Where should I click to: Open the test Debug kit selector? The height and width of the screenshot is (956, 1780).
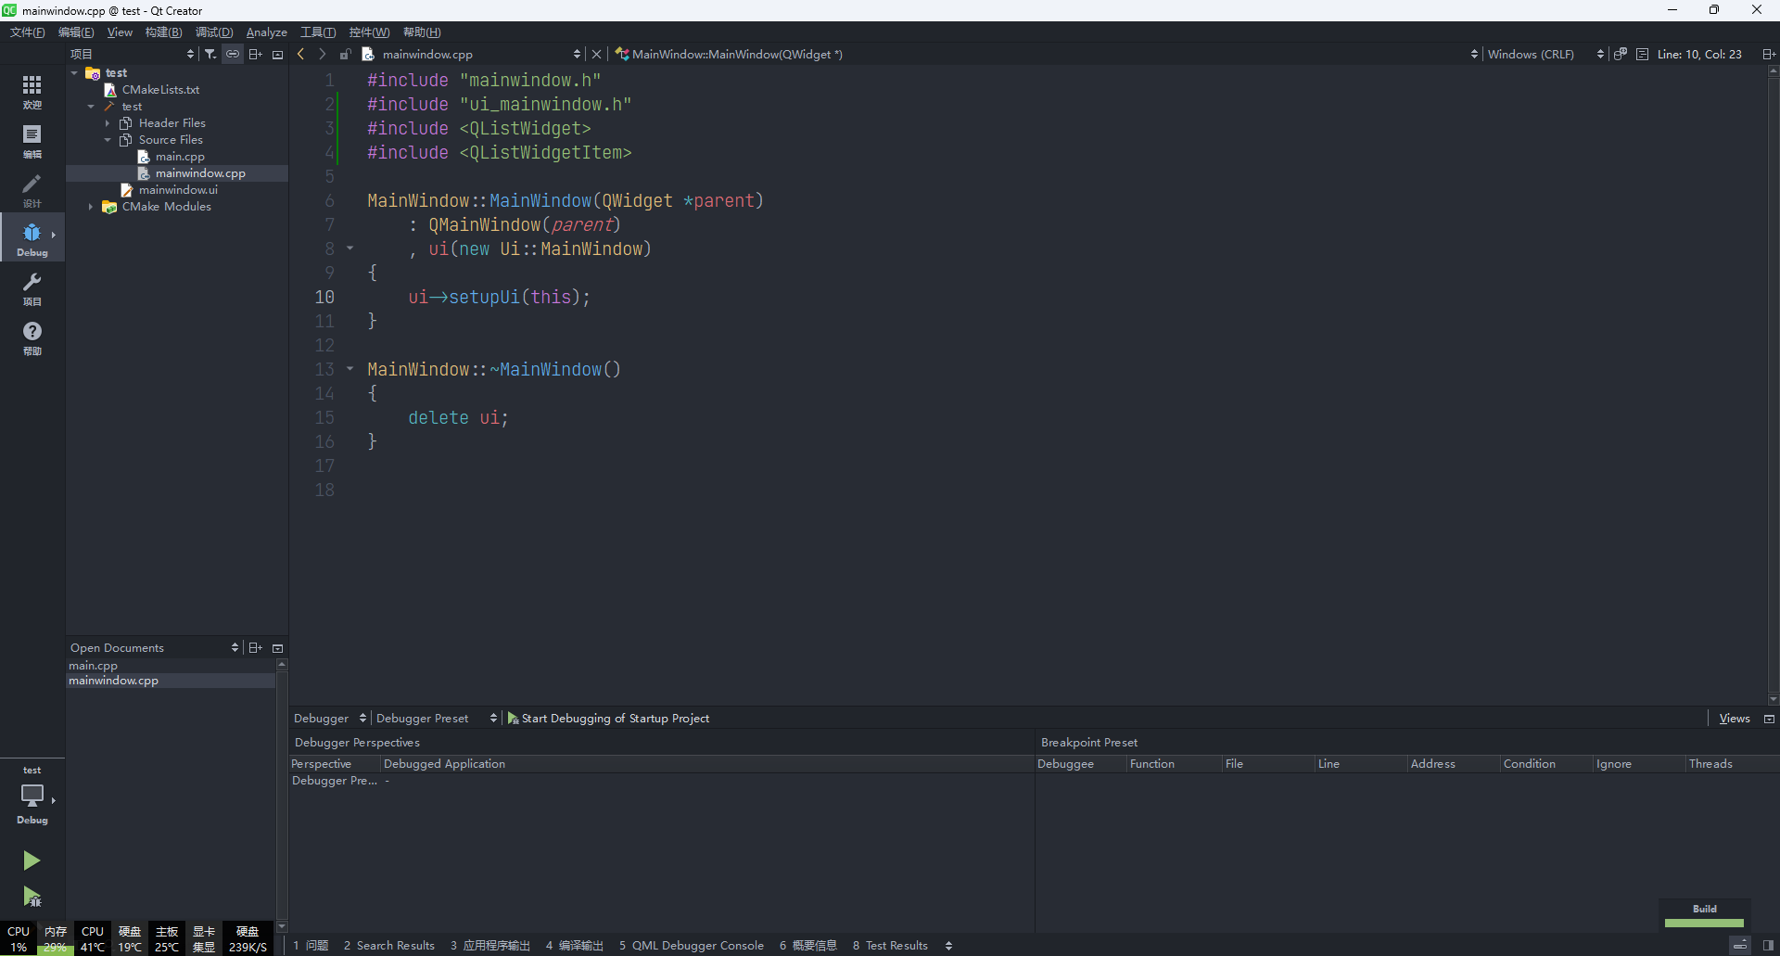(32, 796)
